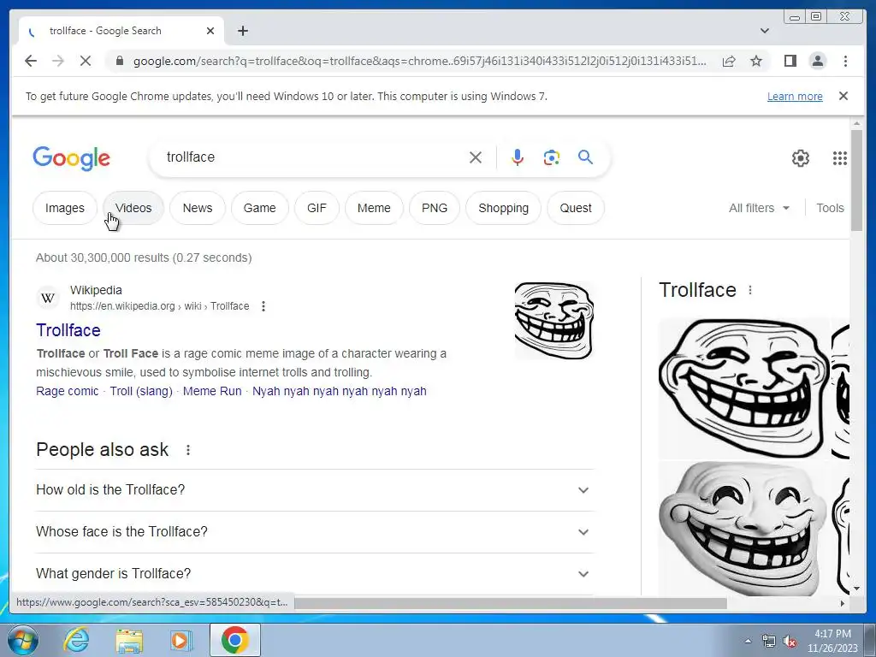Start voice search with microphone icon
The width and height of the screenshot is (876, 657).
point(518,157)
